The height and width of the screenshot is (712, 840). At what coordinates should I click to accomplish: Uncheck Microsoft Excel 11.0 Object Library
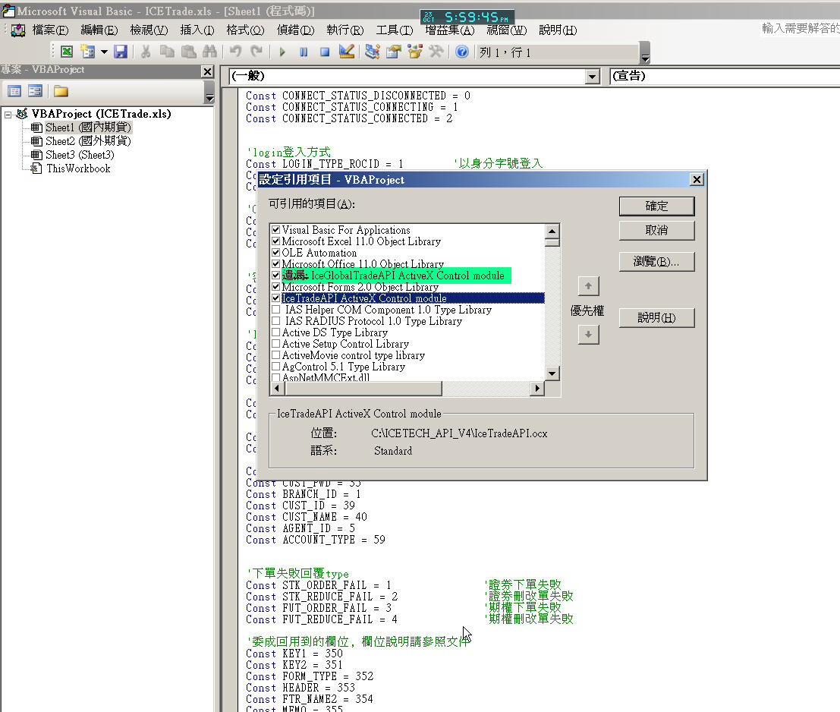click(276, 241)
